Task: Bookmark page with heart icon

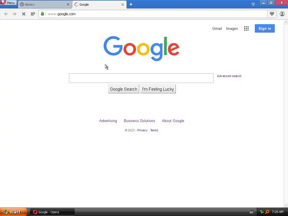Action: click(x=272, y=14)
